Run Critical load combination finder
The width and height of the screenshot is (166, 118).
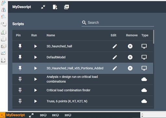point(35,90)
